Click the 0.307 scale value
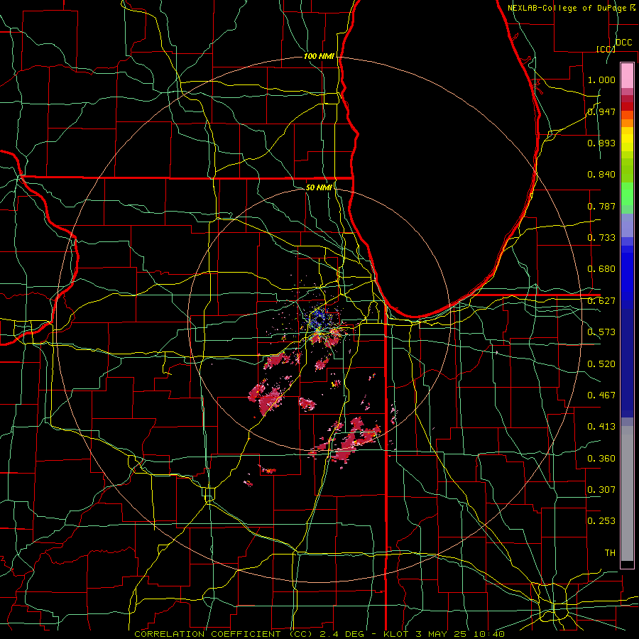This screenshot has width=639, height=639. tap(601, 490)
